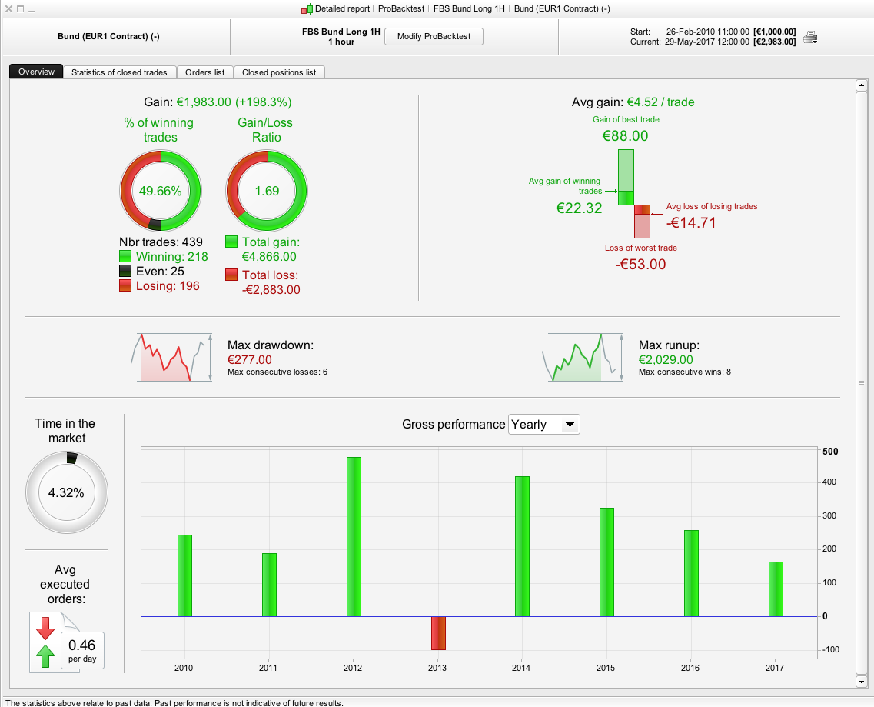874x707 pixels.
Task: Click the €277.00 max drawdown value
Action: coord(250,360)
